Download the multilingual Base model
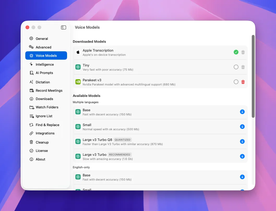 (x=242, y=112)
